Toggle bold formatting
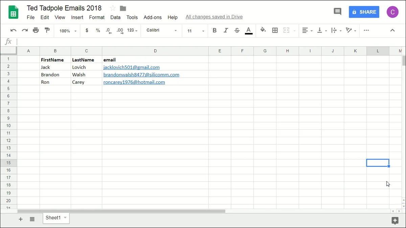 (x=215, y=30)
